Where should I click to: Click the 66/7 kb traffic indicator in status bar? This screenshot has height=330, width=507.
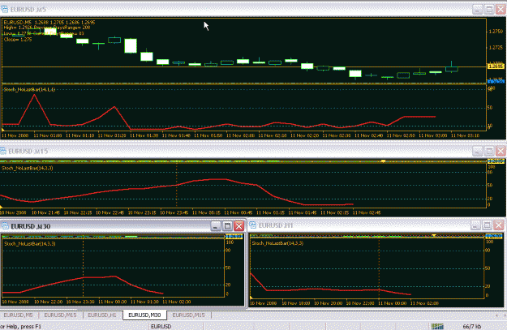point(472,327)
